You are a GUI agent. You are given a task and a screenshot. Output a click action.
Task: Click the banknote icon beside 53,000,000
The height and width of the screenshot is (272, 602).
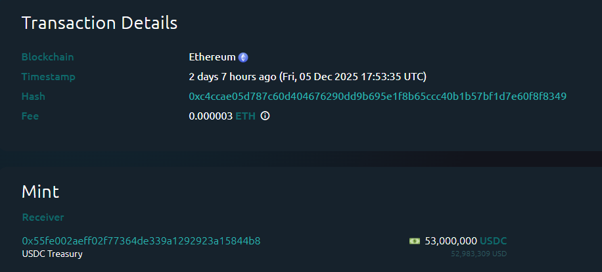coord(415,241)
